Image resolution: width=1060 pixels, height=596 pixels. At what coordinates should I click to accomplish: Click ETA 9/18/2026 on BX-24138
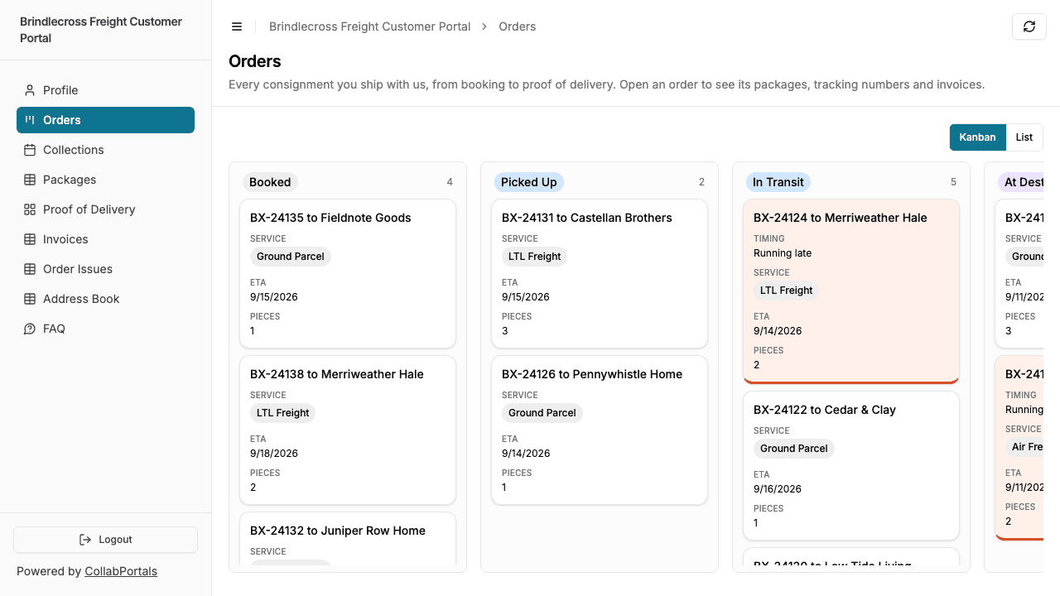(274, 454)
